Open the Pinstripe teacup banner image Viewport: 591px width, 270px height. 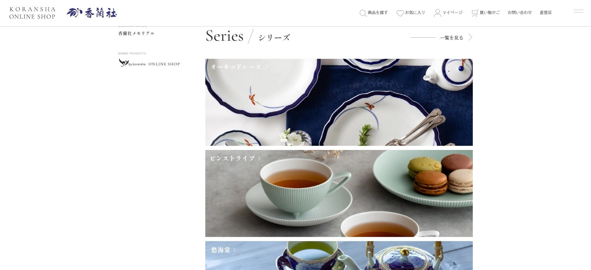339,193
